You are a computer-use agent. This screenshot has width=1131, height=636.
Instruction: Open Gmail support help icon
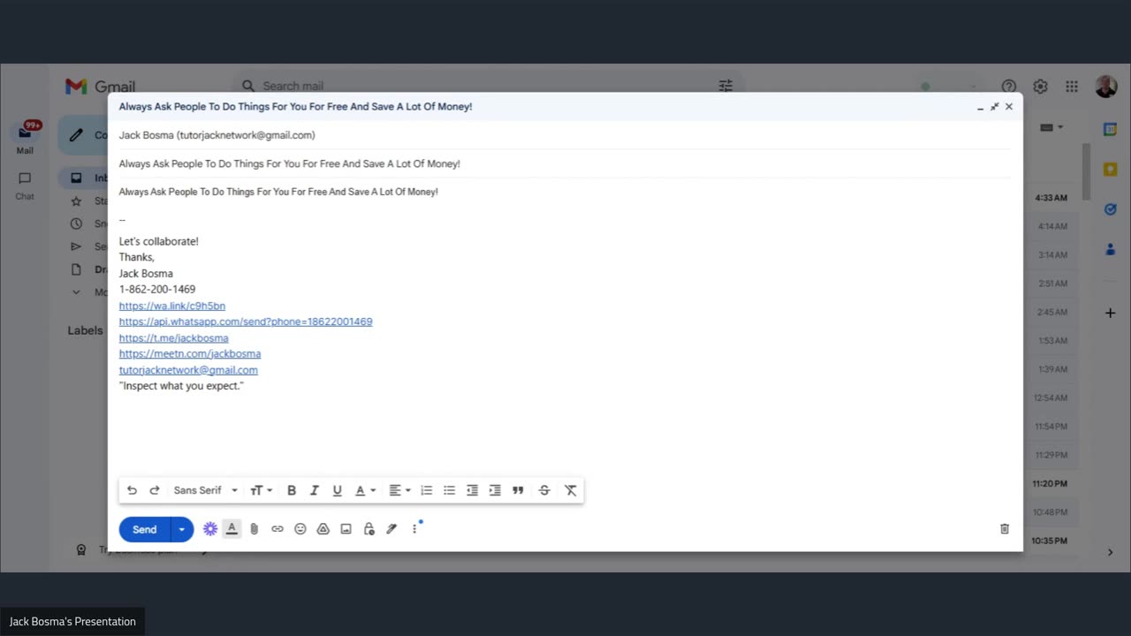pyautogui.click(x=1008, y=86)
